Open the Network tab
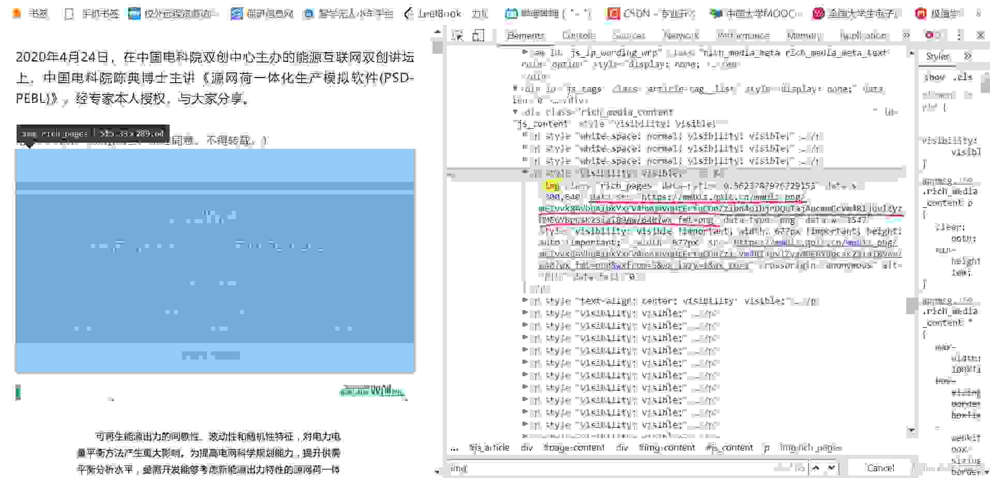Image resolution: width=990 pixels, height=478 pixels. pos(681,35)
